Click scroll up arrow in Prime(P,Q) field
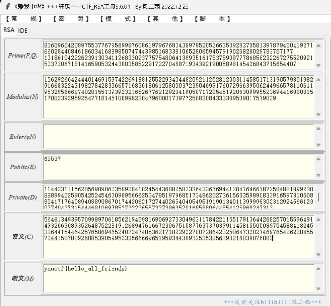The image size is (331, 306). [318, 46]
